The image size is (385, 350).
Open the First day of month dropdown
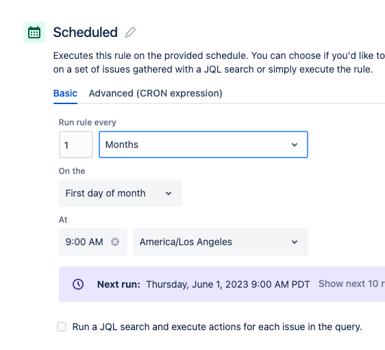[121, 193]
